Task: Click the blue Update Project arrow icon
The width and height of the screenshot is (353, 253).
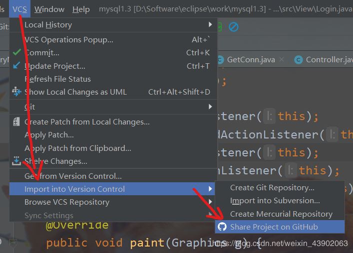Action: pyautogui.click(x=16, y=66)
